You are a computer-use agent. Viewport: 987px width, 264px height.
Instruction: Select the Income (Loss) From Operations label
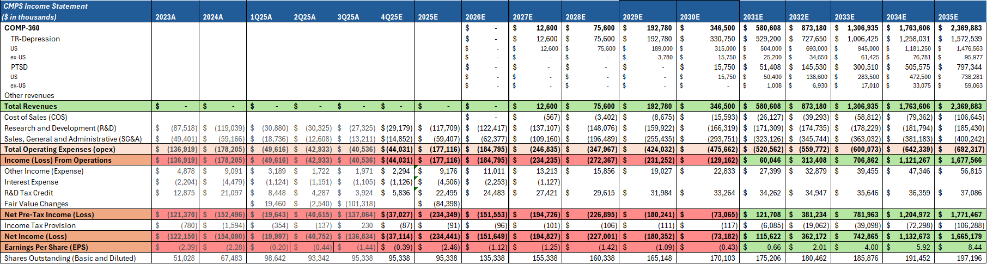[x=58, y=160]
